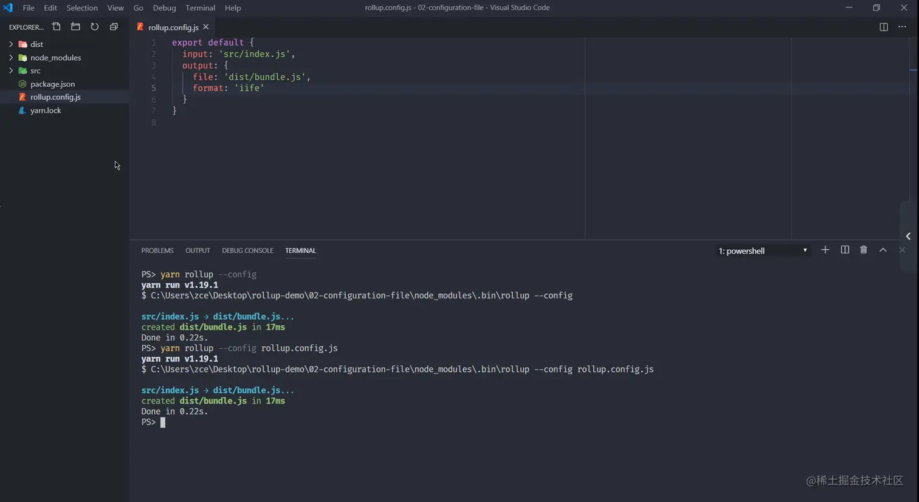919x502 pixels.
Task: Open yarn.lock in the file tree
Action: pyautogui.click(x=64, y=111)
